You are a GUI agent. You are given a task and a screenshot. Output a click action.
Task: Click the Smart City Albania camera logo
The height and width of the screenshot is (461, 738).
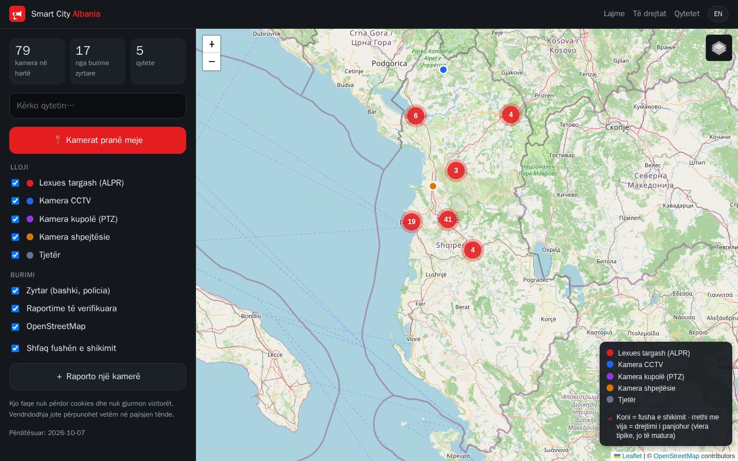pos(17,14)
